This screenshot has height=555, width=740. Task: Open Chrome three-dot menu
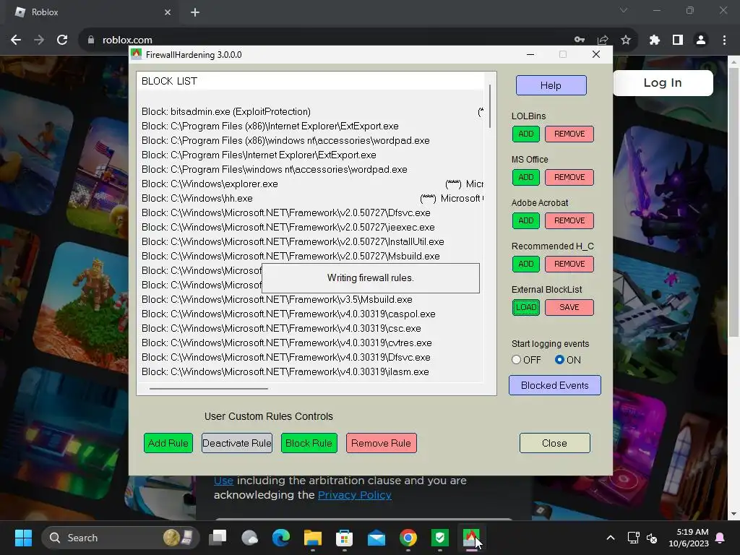[x=724, y=40]
